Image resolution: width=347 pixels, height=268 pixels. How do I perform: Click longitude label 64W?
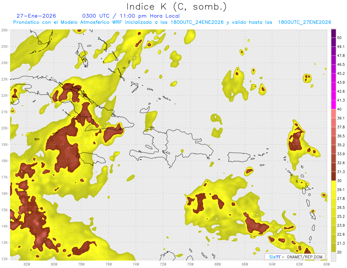(272, 264)
